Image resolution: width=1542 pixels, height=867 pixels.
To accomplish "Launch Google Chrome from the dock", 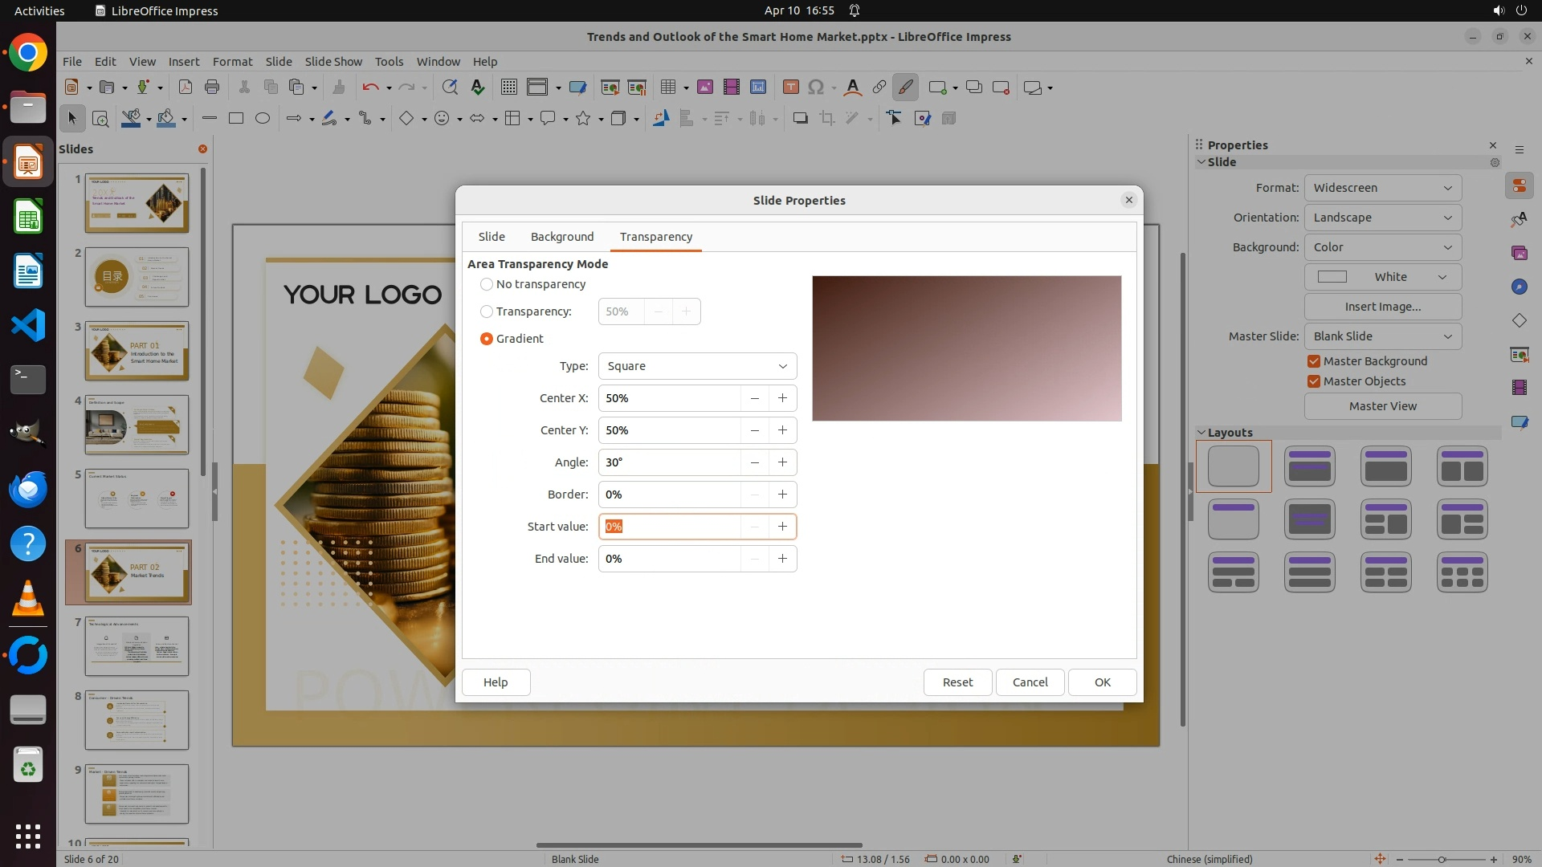I will (x=28, y=53).
